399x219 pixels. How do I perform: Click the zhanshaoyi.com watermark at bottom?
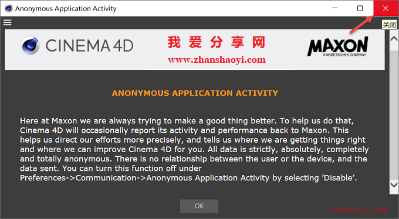tap(358, 210)
